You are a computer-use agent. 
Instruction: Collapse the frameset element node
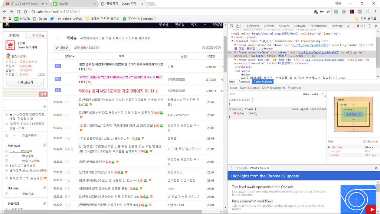click(x=232, y=41)
